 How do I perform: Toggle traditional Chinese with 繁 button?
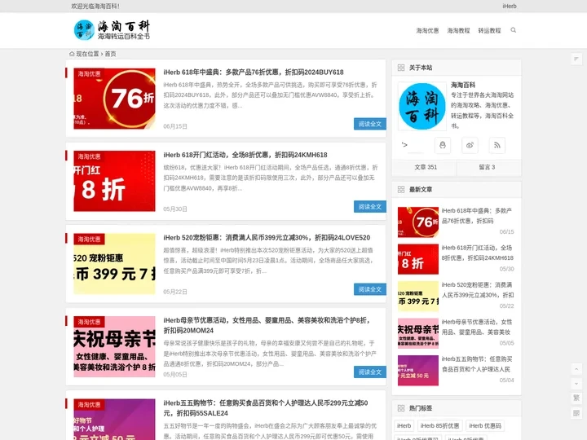[x=576, y=398]
